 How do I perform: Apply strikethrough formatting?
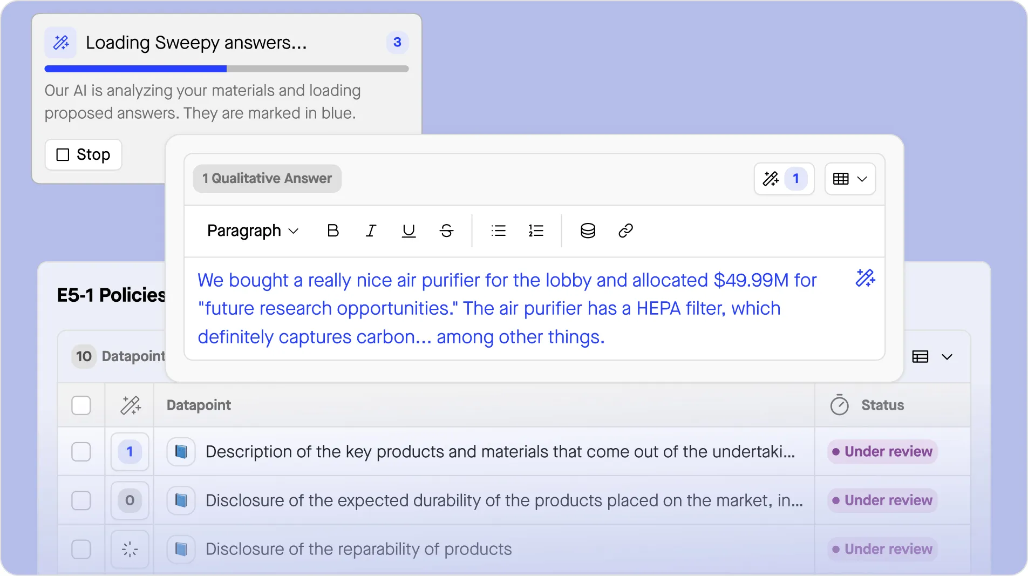pos(446,231)
